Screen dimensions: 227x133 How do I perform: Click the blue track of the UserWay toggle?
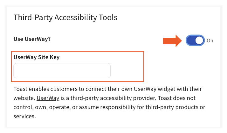point(191,41)
